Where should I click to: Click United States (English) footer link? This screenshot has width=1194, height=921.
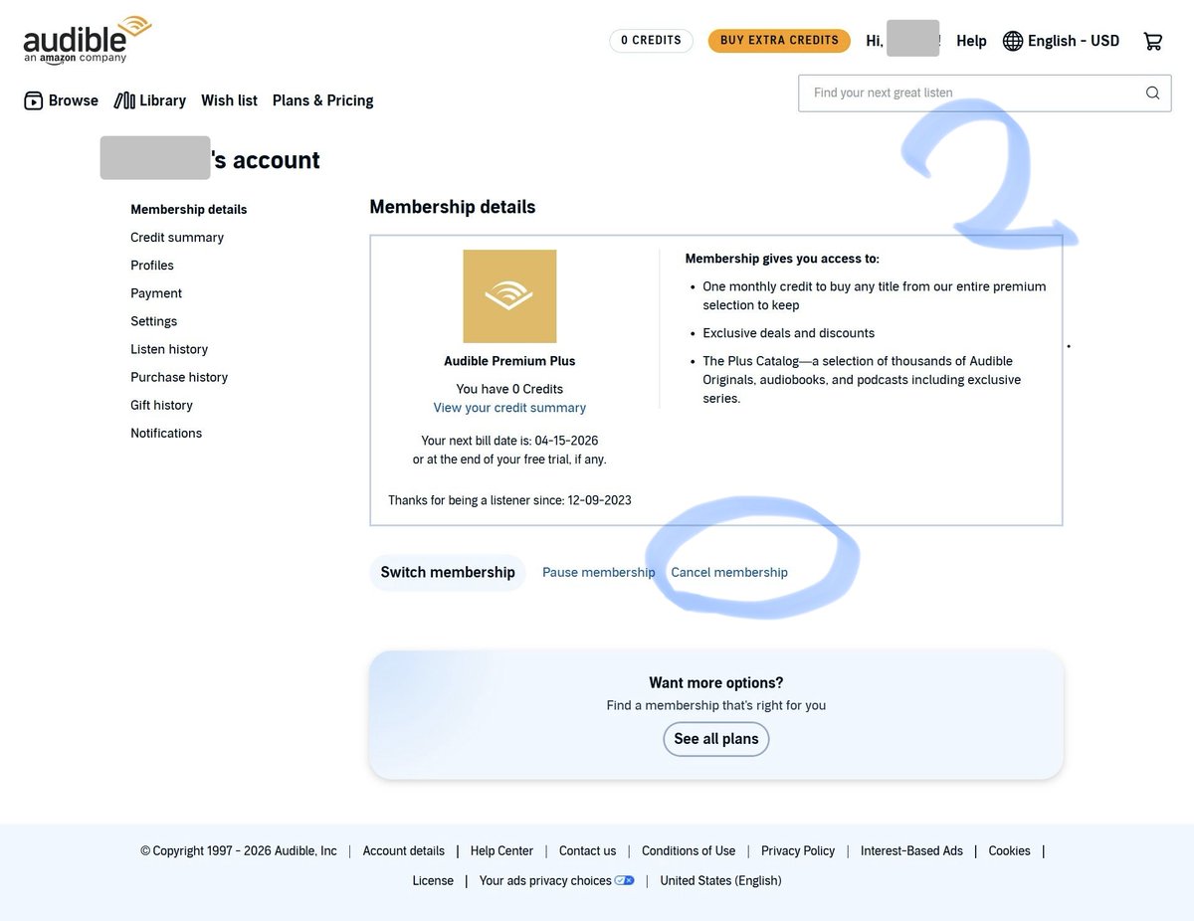pos(721,881)
